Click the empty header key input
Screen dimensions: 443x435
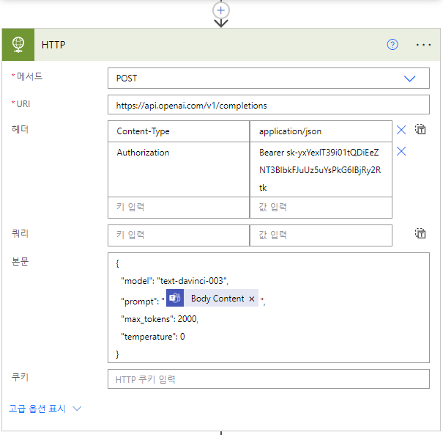[x=179, y=208]
